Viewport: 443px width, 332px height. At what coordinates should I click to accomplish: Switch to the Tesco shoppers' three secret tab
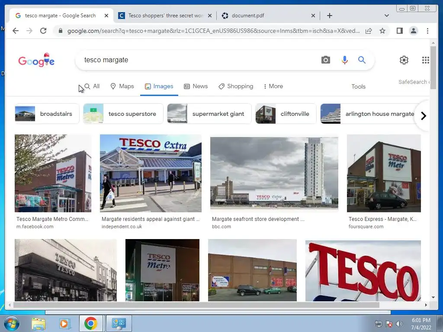(165, 16)
